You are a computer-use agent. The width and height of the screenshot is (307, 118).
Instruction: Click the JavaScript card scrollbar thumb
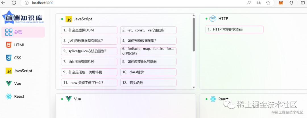click(x=194, y=34)
